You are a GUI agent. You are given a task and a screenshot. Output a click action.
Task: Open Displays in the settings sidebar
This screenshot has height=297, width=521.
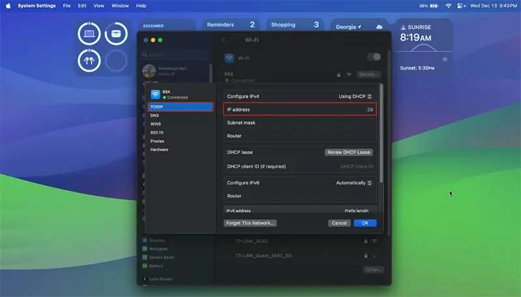point(157,240)
